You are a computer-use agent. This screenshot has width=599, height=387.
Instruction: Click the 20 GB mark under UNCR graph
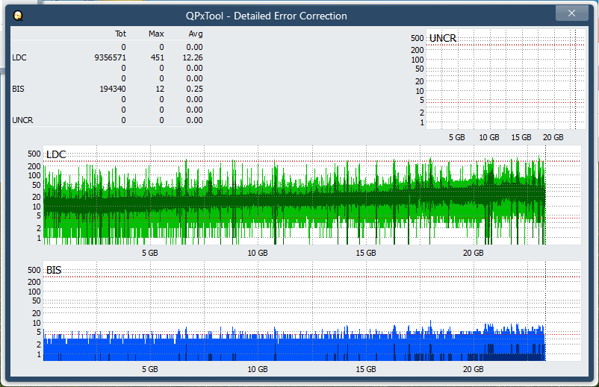[553, 138]
